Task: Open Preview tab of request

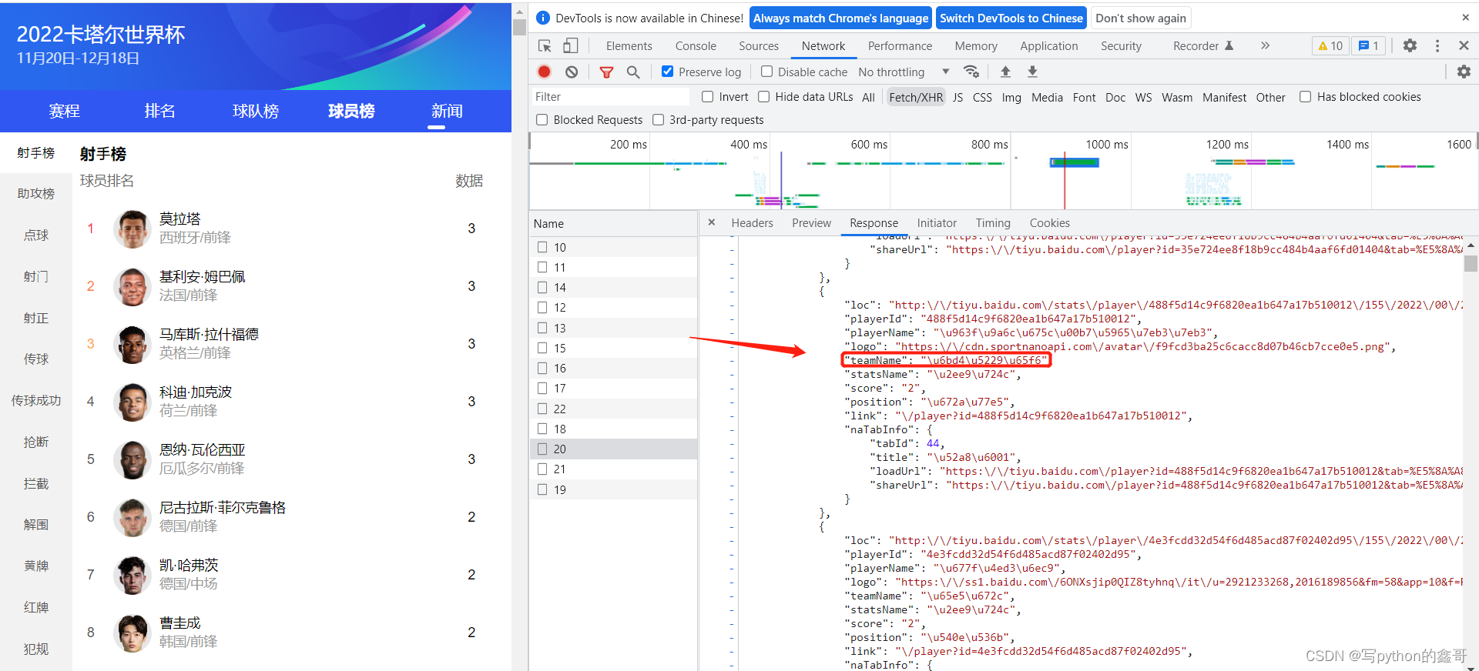Action: [x=811, y=223]
